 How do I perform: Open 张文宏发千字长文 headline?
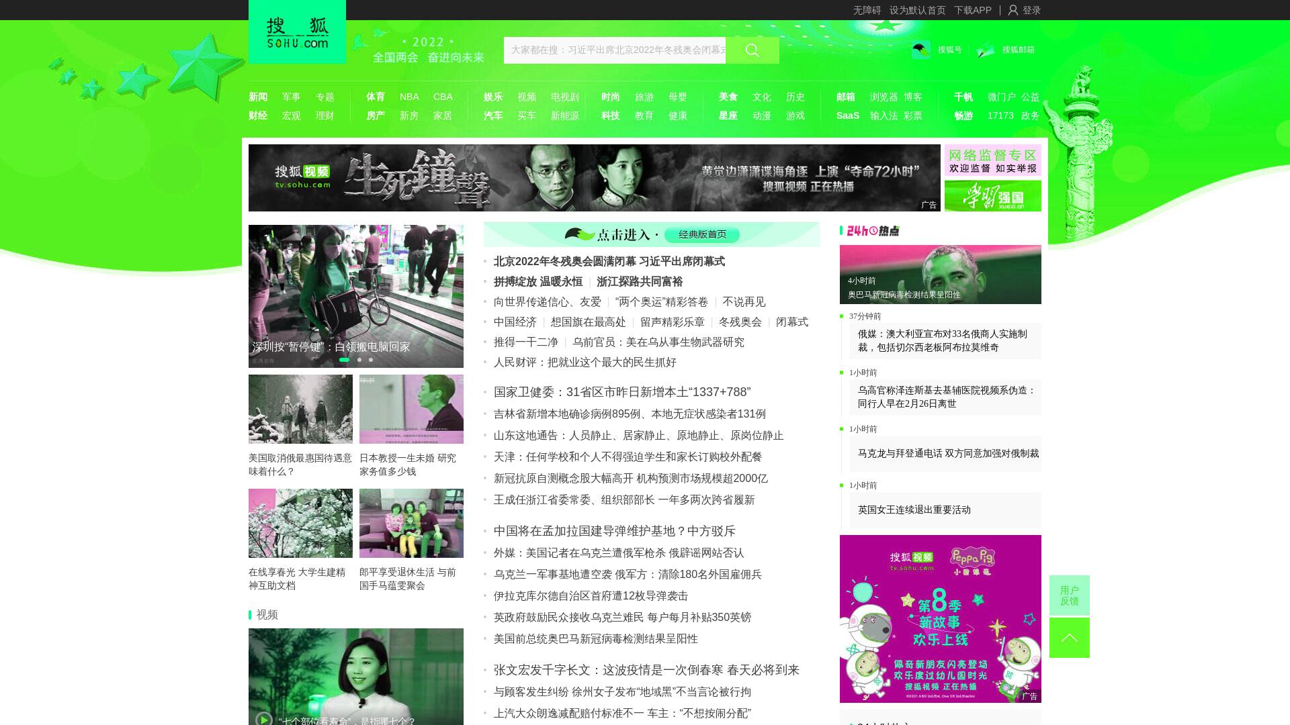click(646, 670)
